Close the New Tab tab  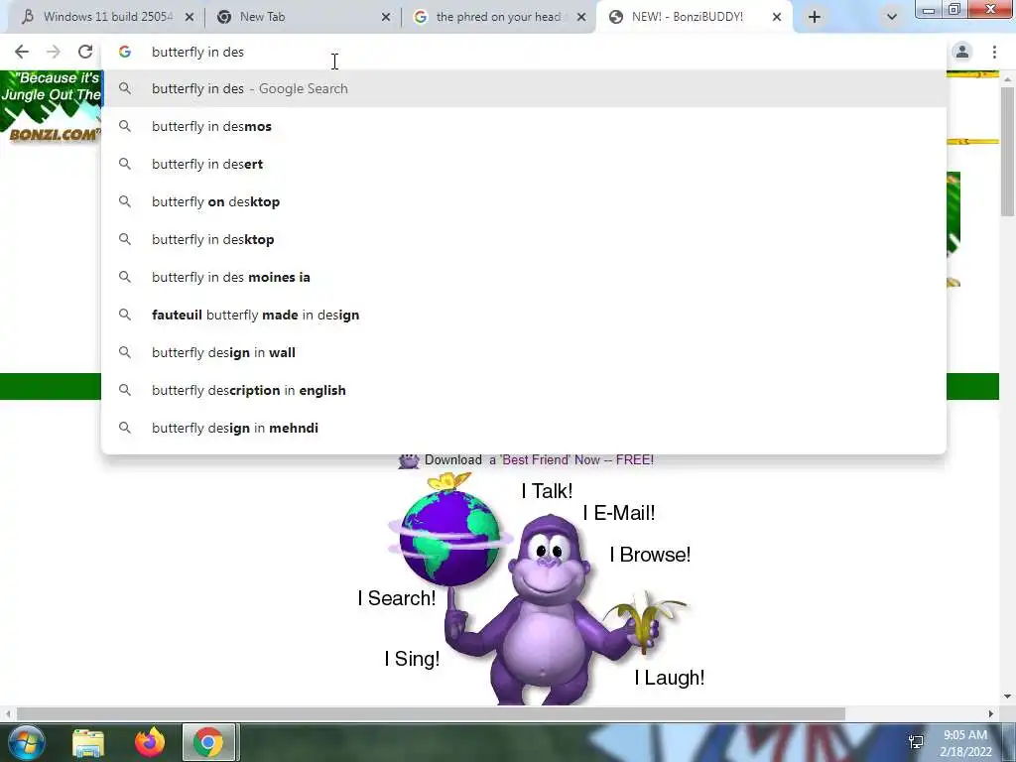coord(386,17)
